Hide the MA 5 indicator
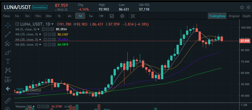252x110 pixels. pyautogui.click(x=44, y=29)
